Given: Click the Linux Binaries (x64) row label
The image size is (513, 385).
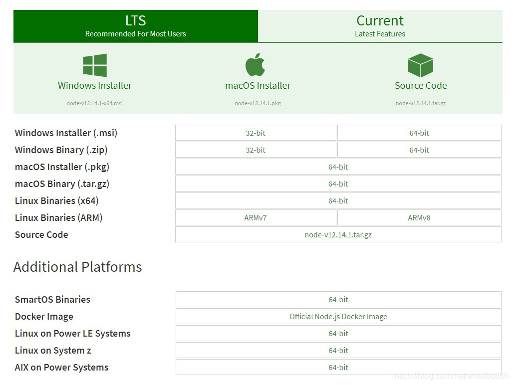Looking at the screenshot, I should [x=56, y=201].
